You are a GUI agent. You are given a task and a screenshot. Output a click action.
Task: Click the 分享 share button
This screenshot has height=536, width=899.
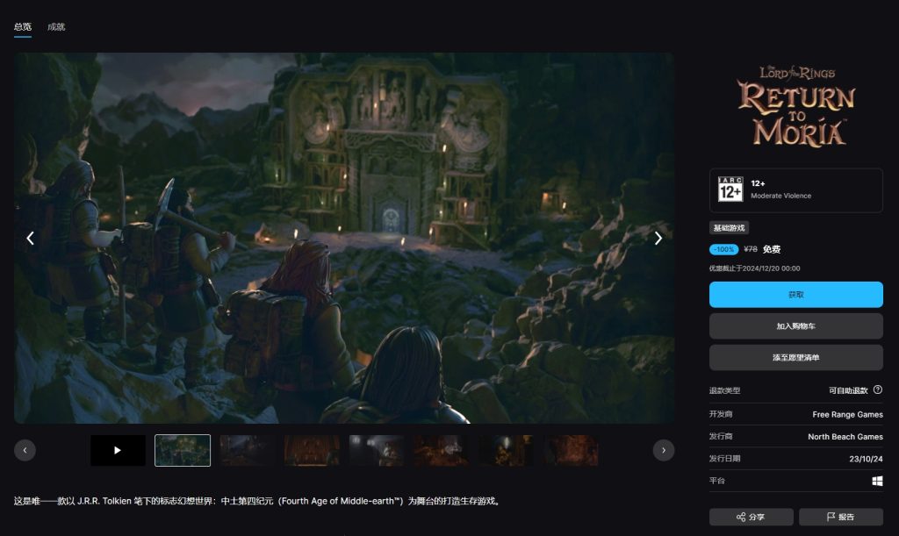click(752, 517)
